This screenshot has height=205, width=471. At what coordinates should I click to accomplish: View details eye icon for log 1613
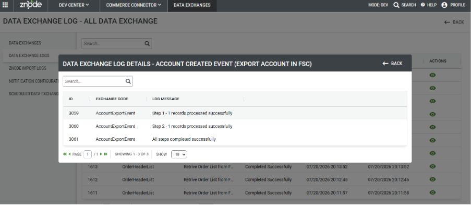tap(432, 166)
